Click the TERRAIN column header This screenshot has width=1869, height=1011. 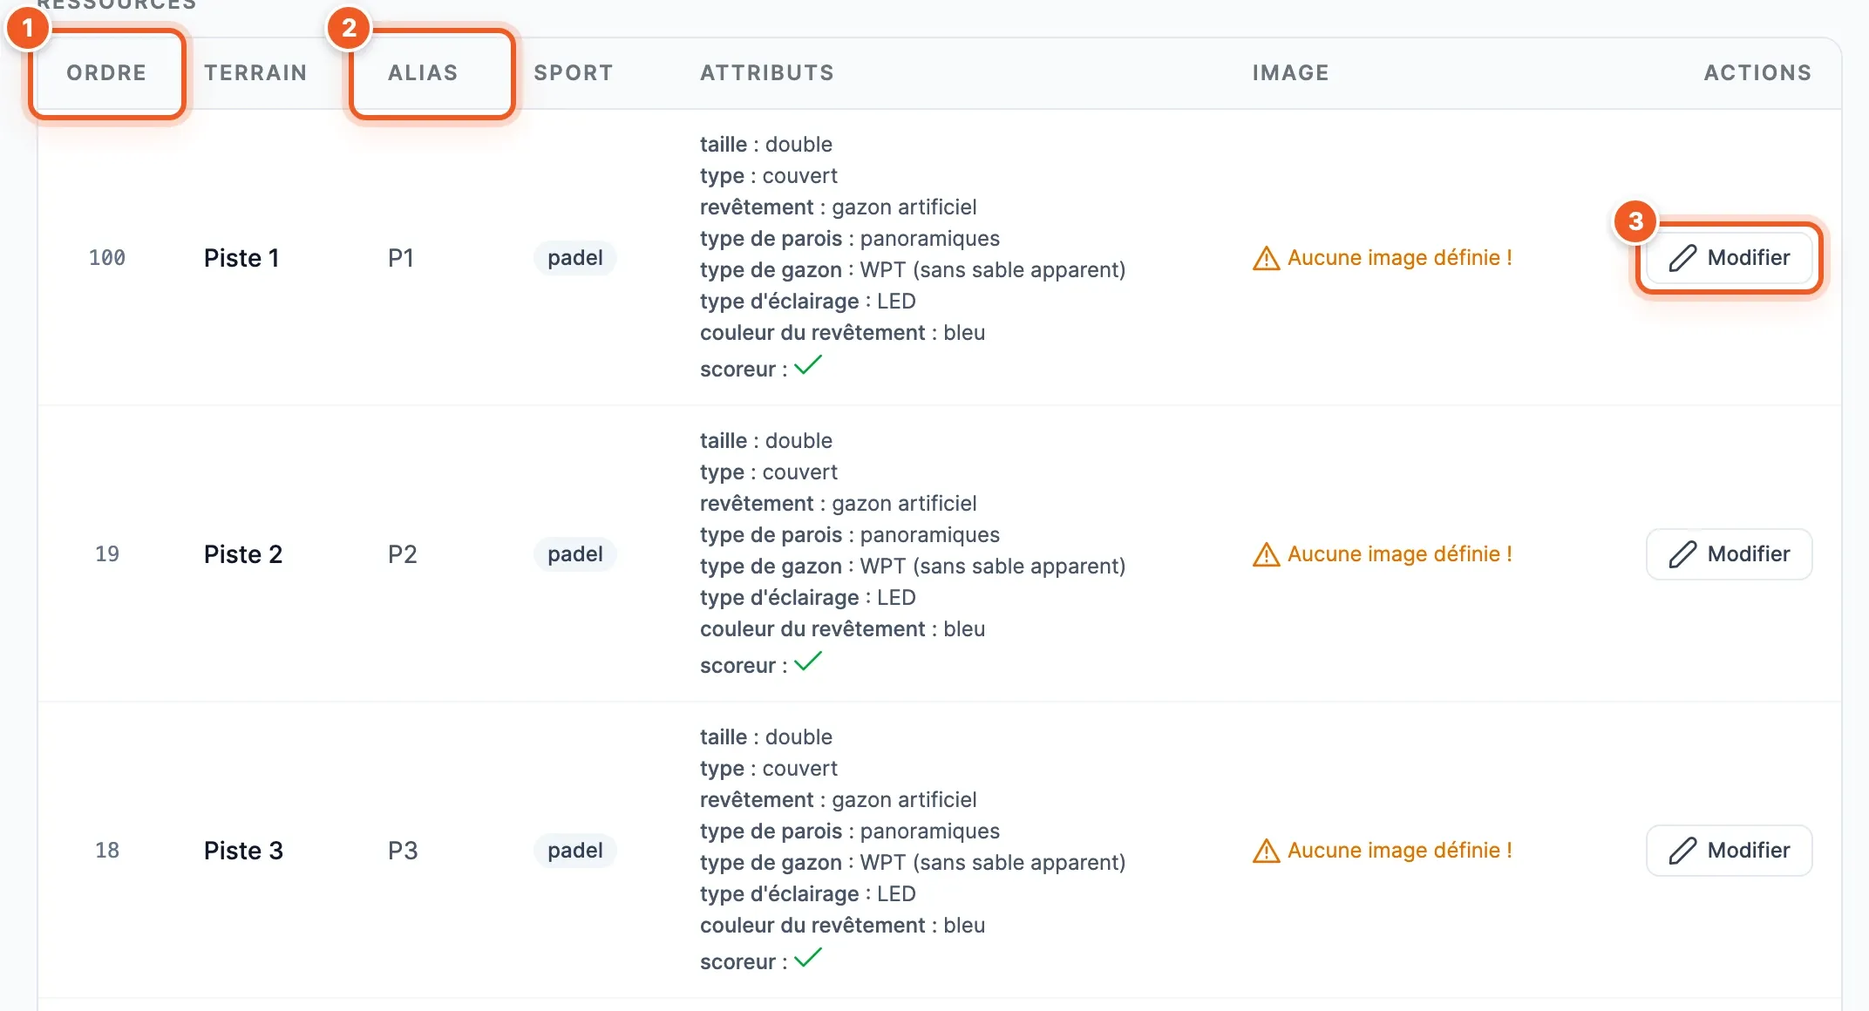(255, 73)
